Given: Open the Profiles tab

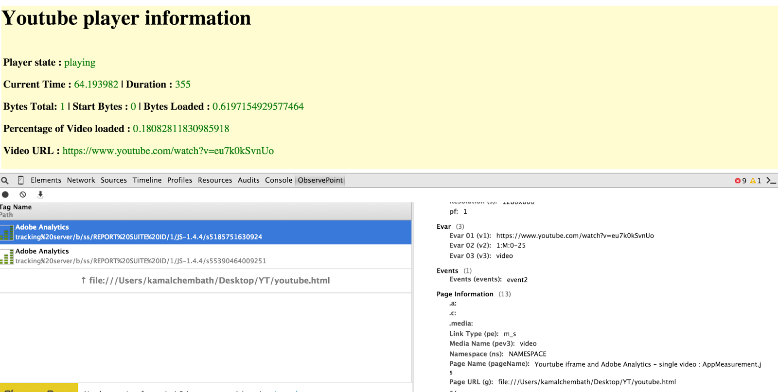Looking at the screenshot, I should 180,180.
